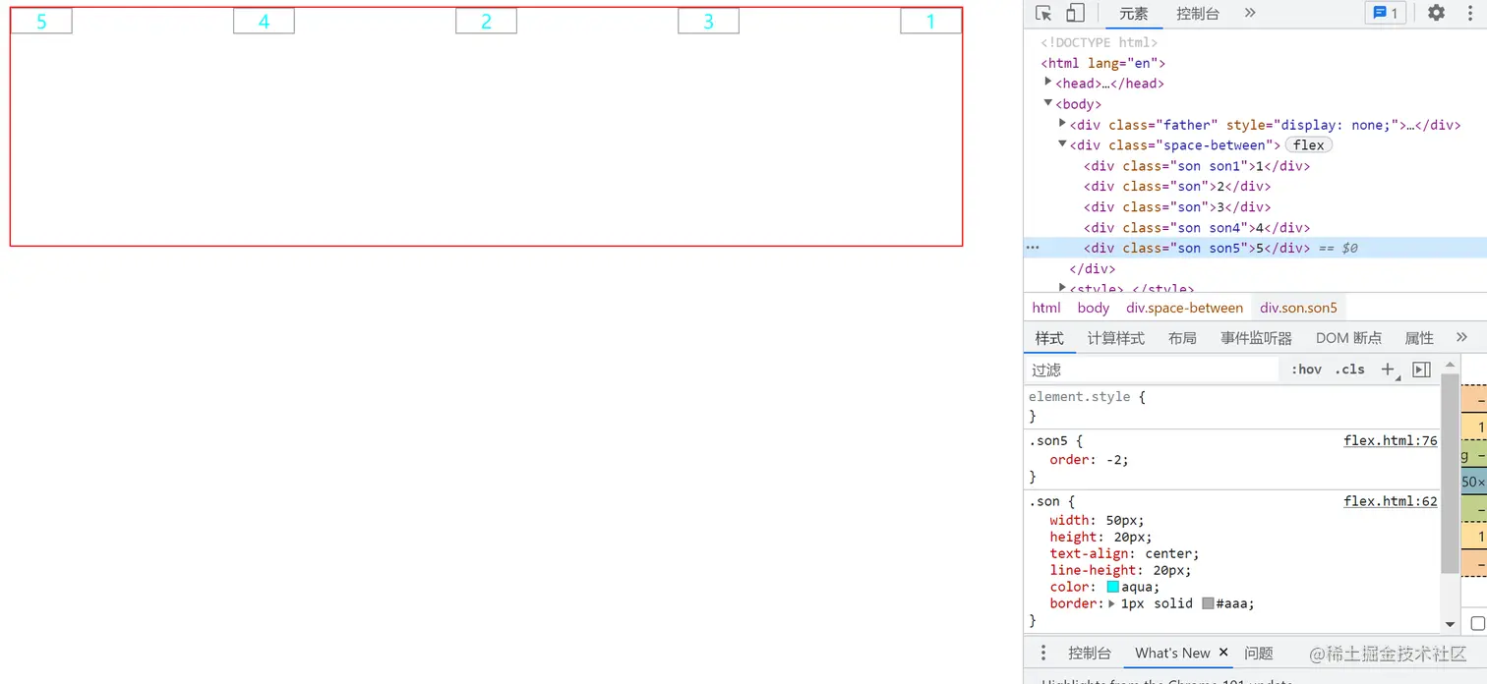Toggle the .cls class editor button
This screenshot has width=1487, height=684.
1349,370
